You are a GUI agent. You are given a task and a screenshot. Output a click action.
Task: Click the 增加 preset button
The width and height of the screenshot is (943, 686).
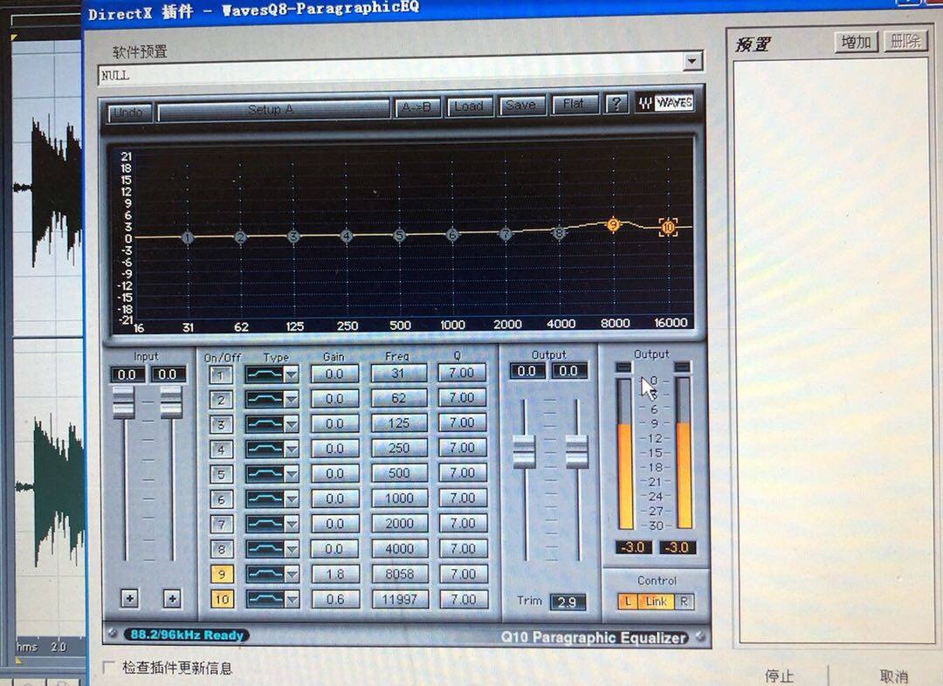click(x=857, y=42)
